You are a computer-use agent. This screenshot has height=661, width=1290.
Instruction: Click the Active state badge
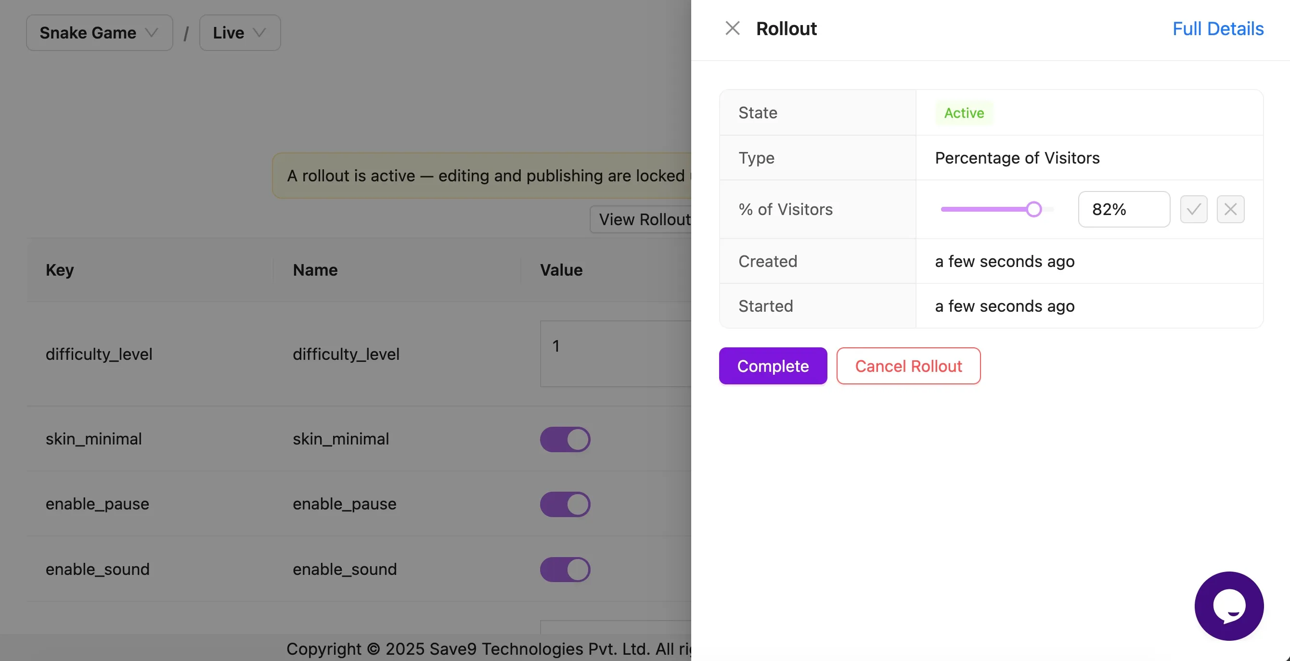point(964,113)
